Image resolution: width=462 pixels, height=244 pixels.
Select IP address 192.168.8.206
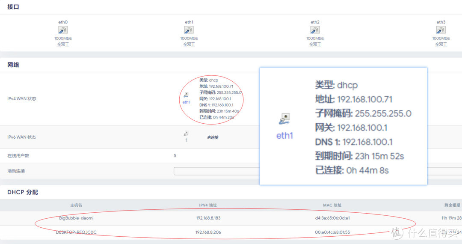tap(208, 232)
